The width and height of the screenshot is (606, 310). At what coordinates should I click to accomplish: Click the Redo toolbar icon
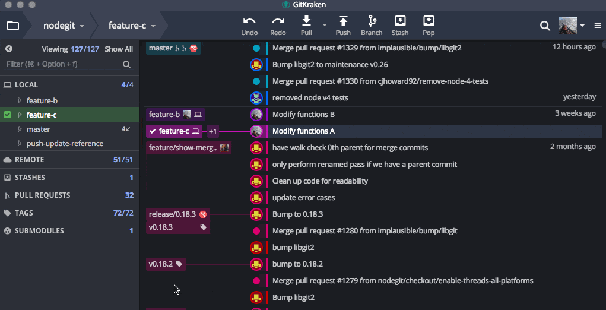(x=278, y=21)
